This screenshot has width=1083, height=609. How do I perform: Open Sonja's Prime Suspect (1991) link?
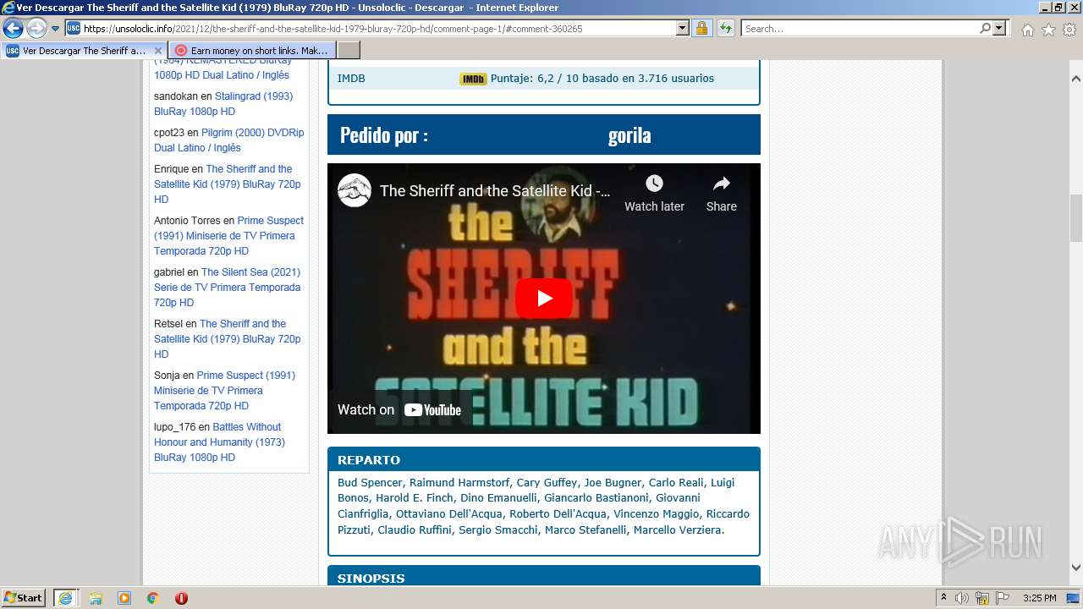click(224, 391)
